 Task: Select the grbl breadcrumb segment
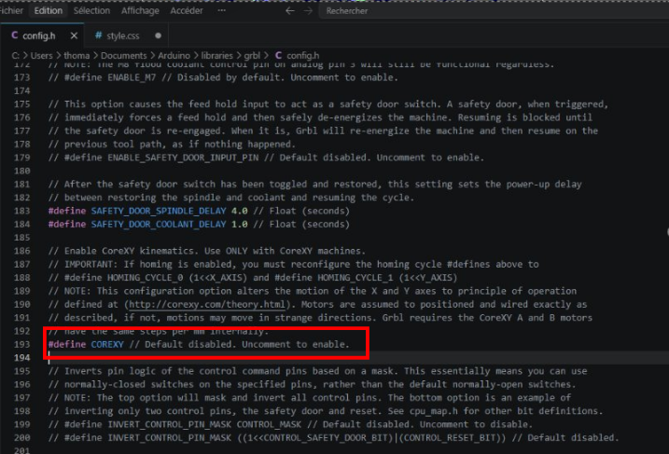tap(252, 55)
